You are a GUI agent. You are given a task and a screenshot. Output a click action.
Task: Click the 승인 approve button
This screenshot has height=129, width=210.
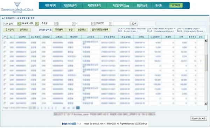71,30
